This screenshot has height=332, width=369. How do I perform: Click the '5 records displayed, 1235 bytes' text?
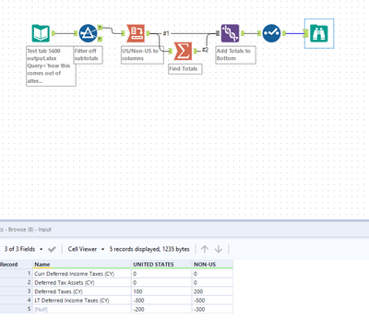(149, 249)
